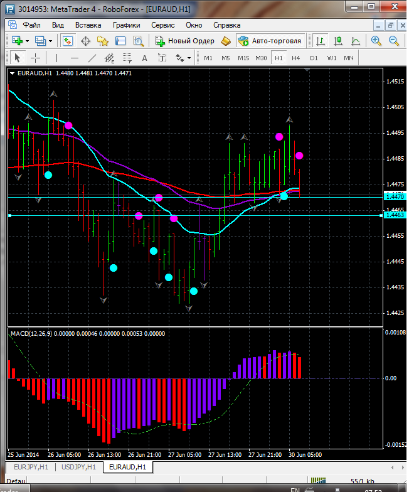Open the Strategy Tester magnifier icon
The image size is (414, 492).
coord(139,41)
